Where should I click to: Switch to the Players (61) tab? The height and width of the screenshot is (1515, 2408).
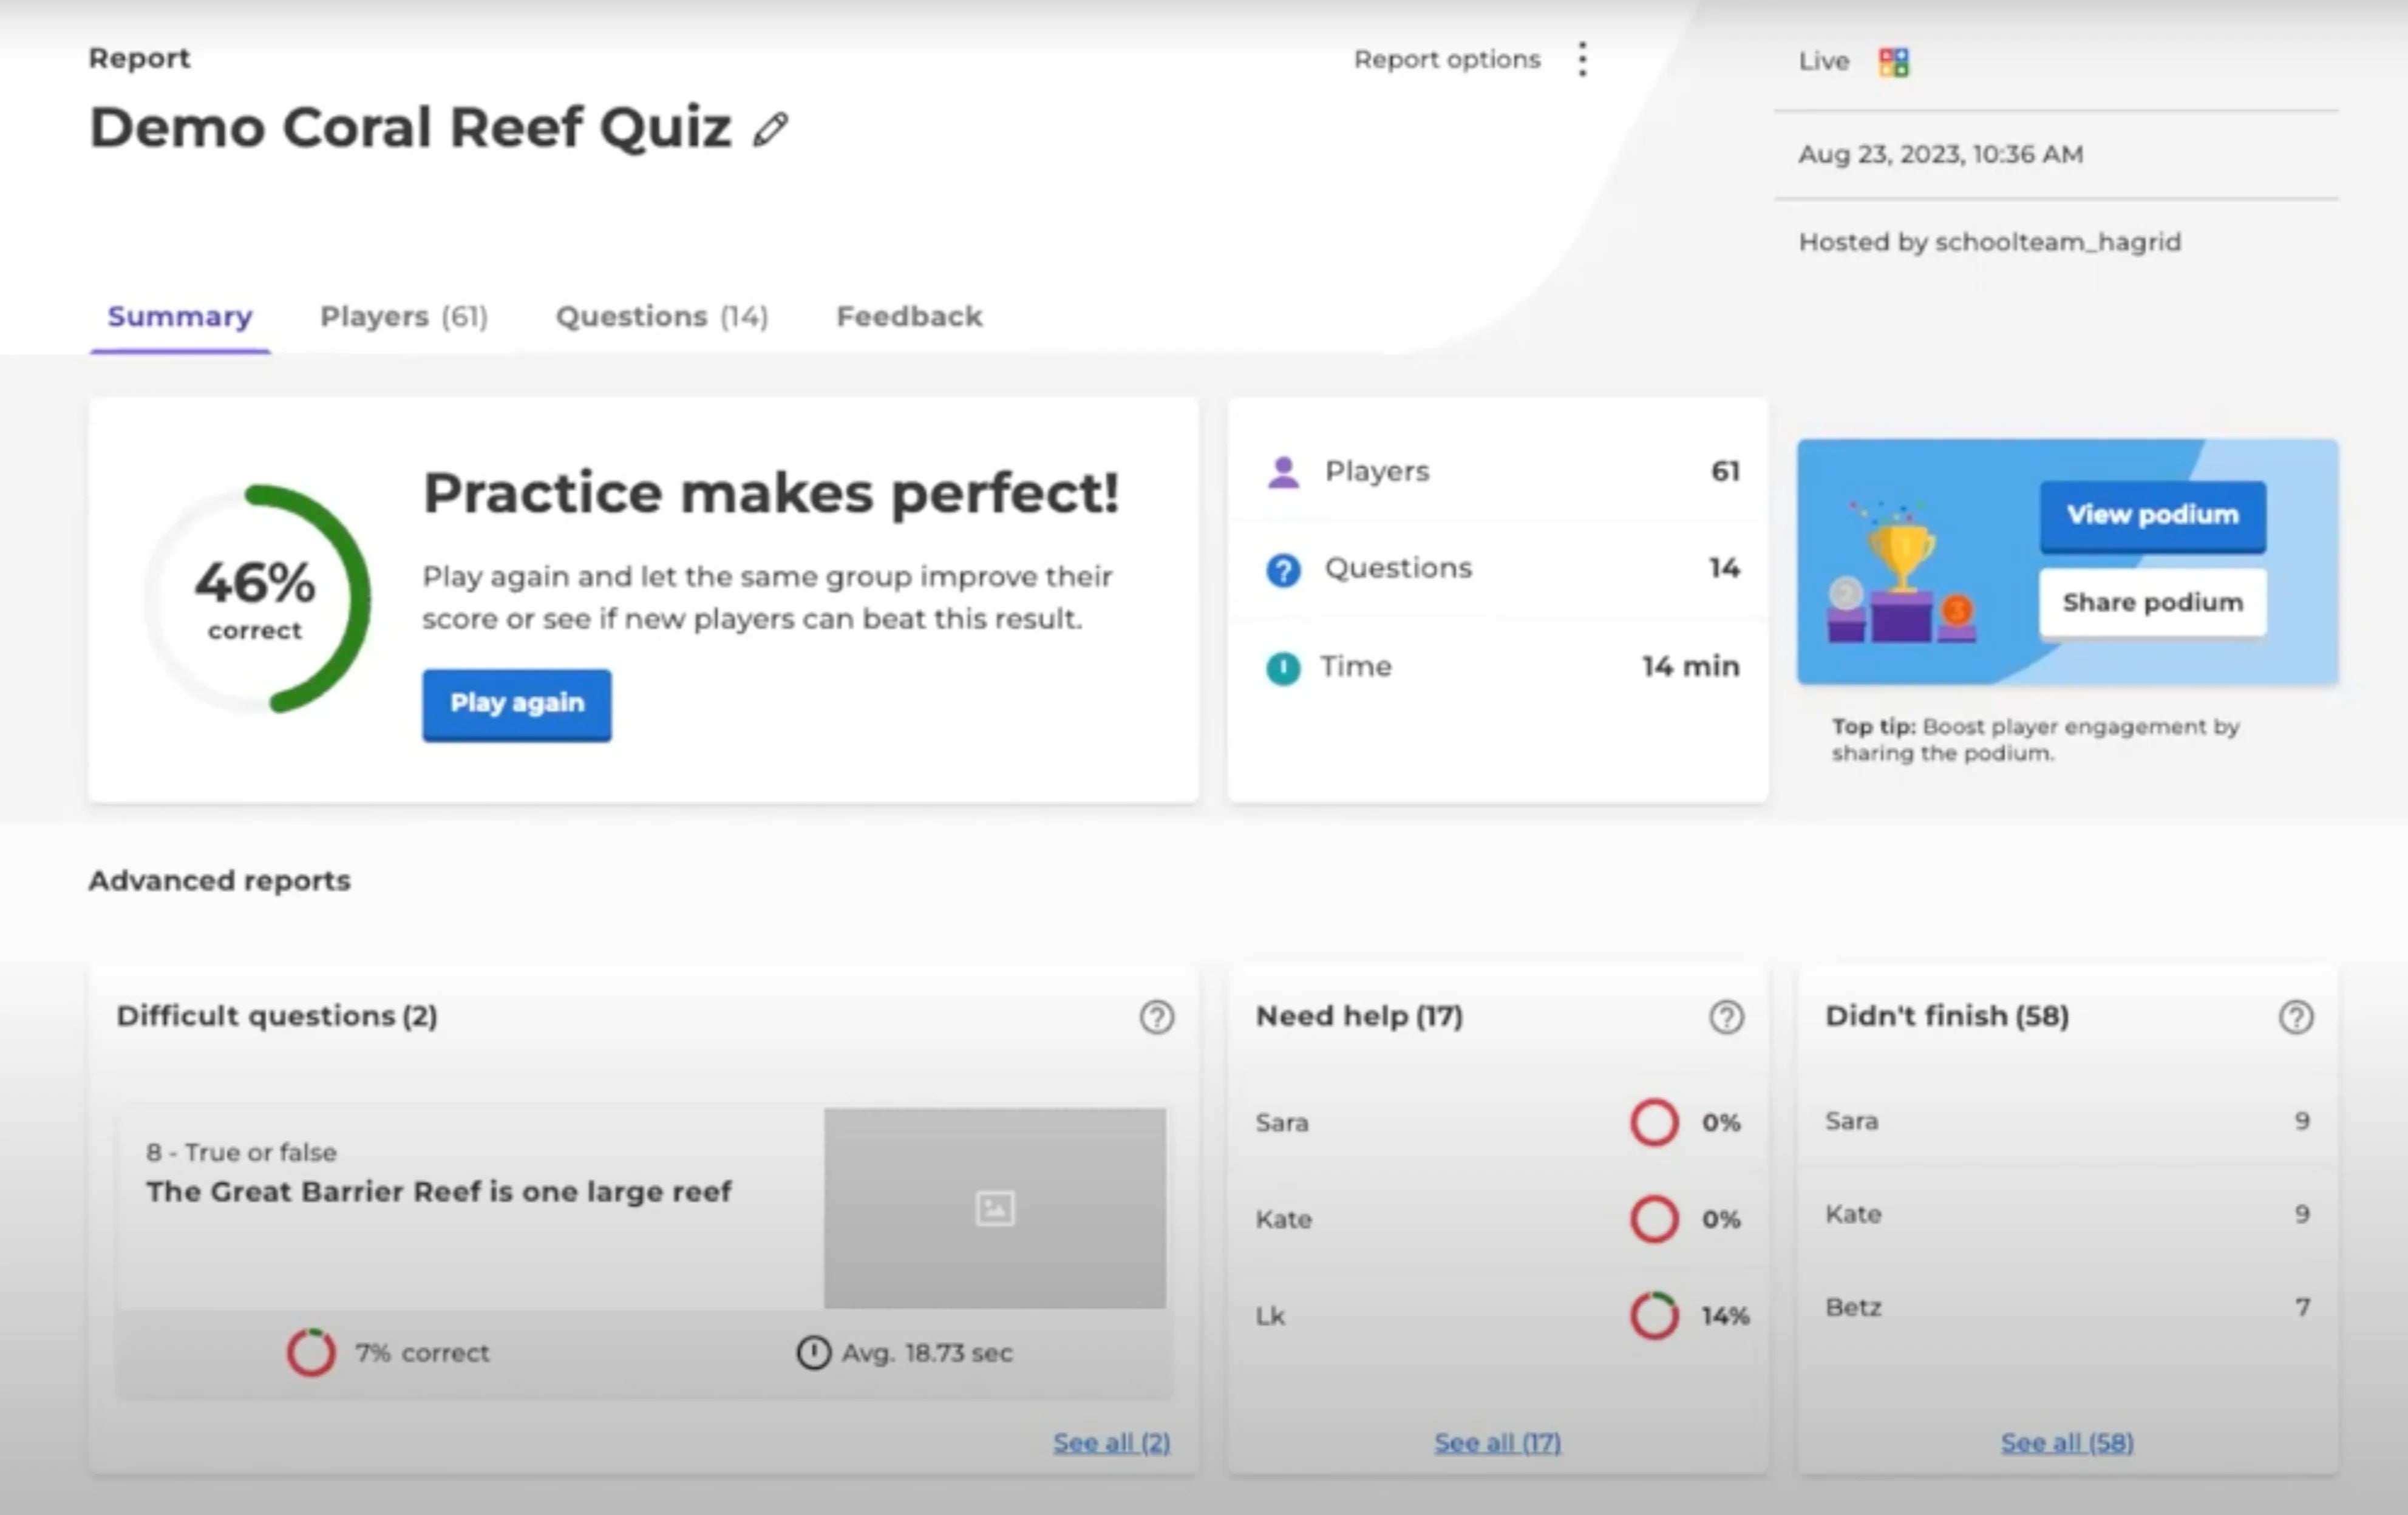click(x=404, y=317)
